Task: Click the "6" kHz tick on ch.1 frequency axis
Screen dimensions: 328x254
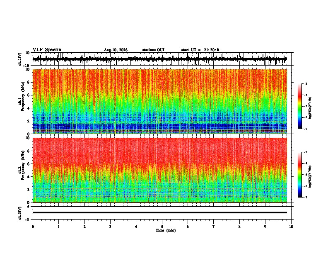Action: (x=29, y=95)
